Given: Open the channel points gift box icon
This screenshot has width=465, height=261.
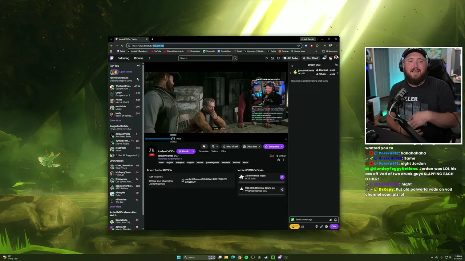Looking at the screenshot, I should [303, 227].
